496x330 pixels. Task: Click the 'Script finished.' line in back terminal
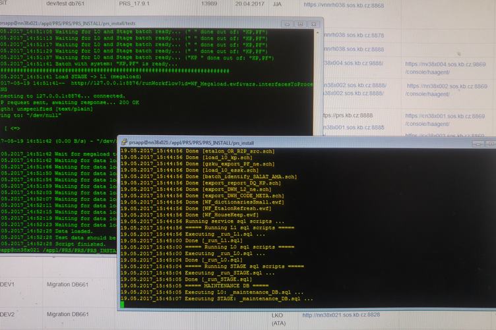[53, 244]
